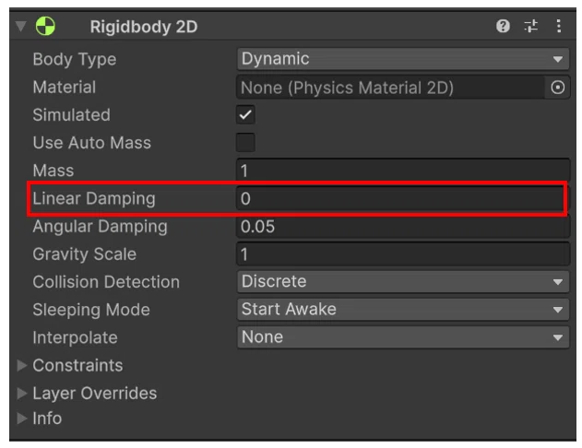The image size is (582, 448).
Task: Enable the Use Auto Mass checkbox
Action: point(245,142)
